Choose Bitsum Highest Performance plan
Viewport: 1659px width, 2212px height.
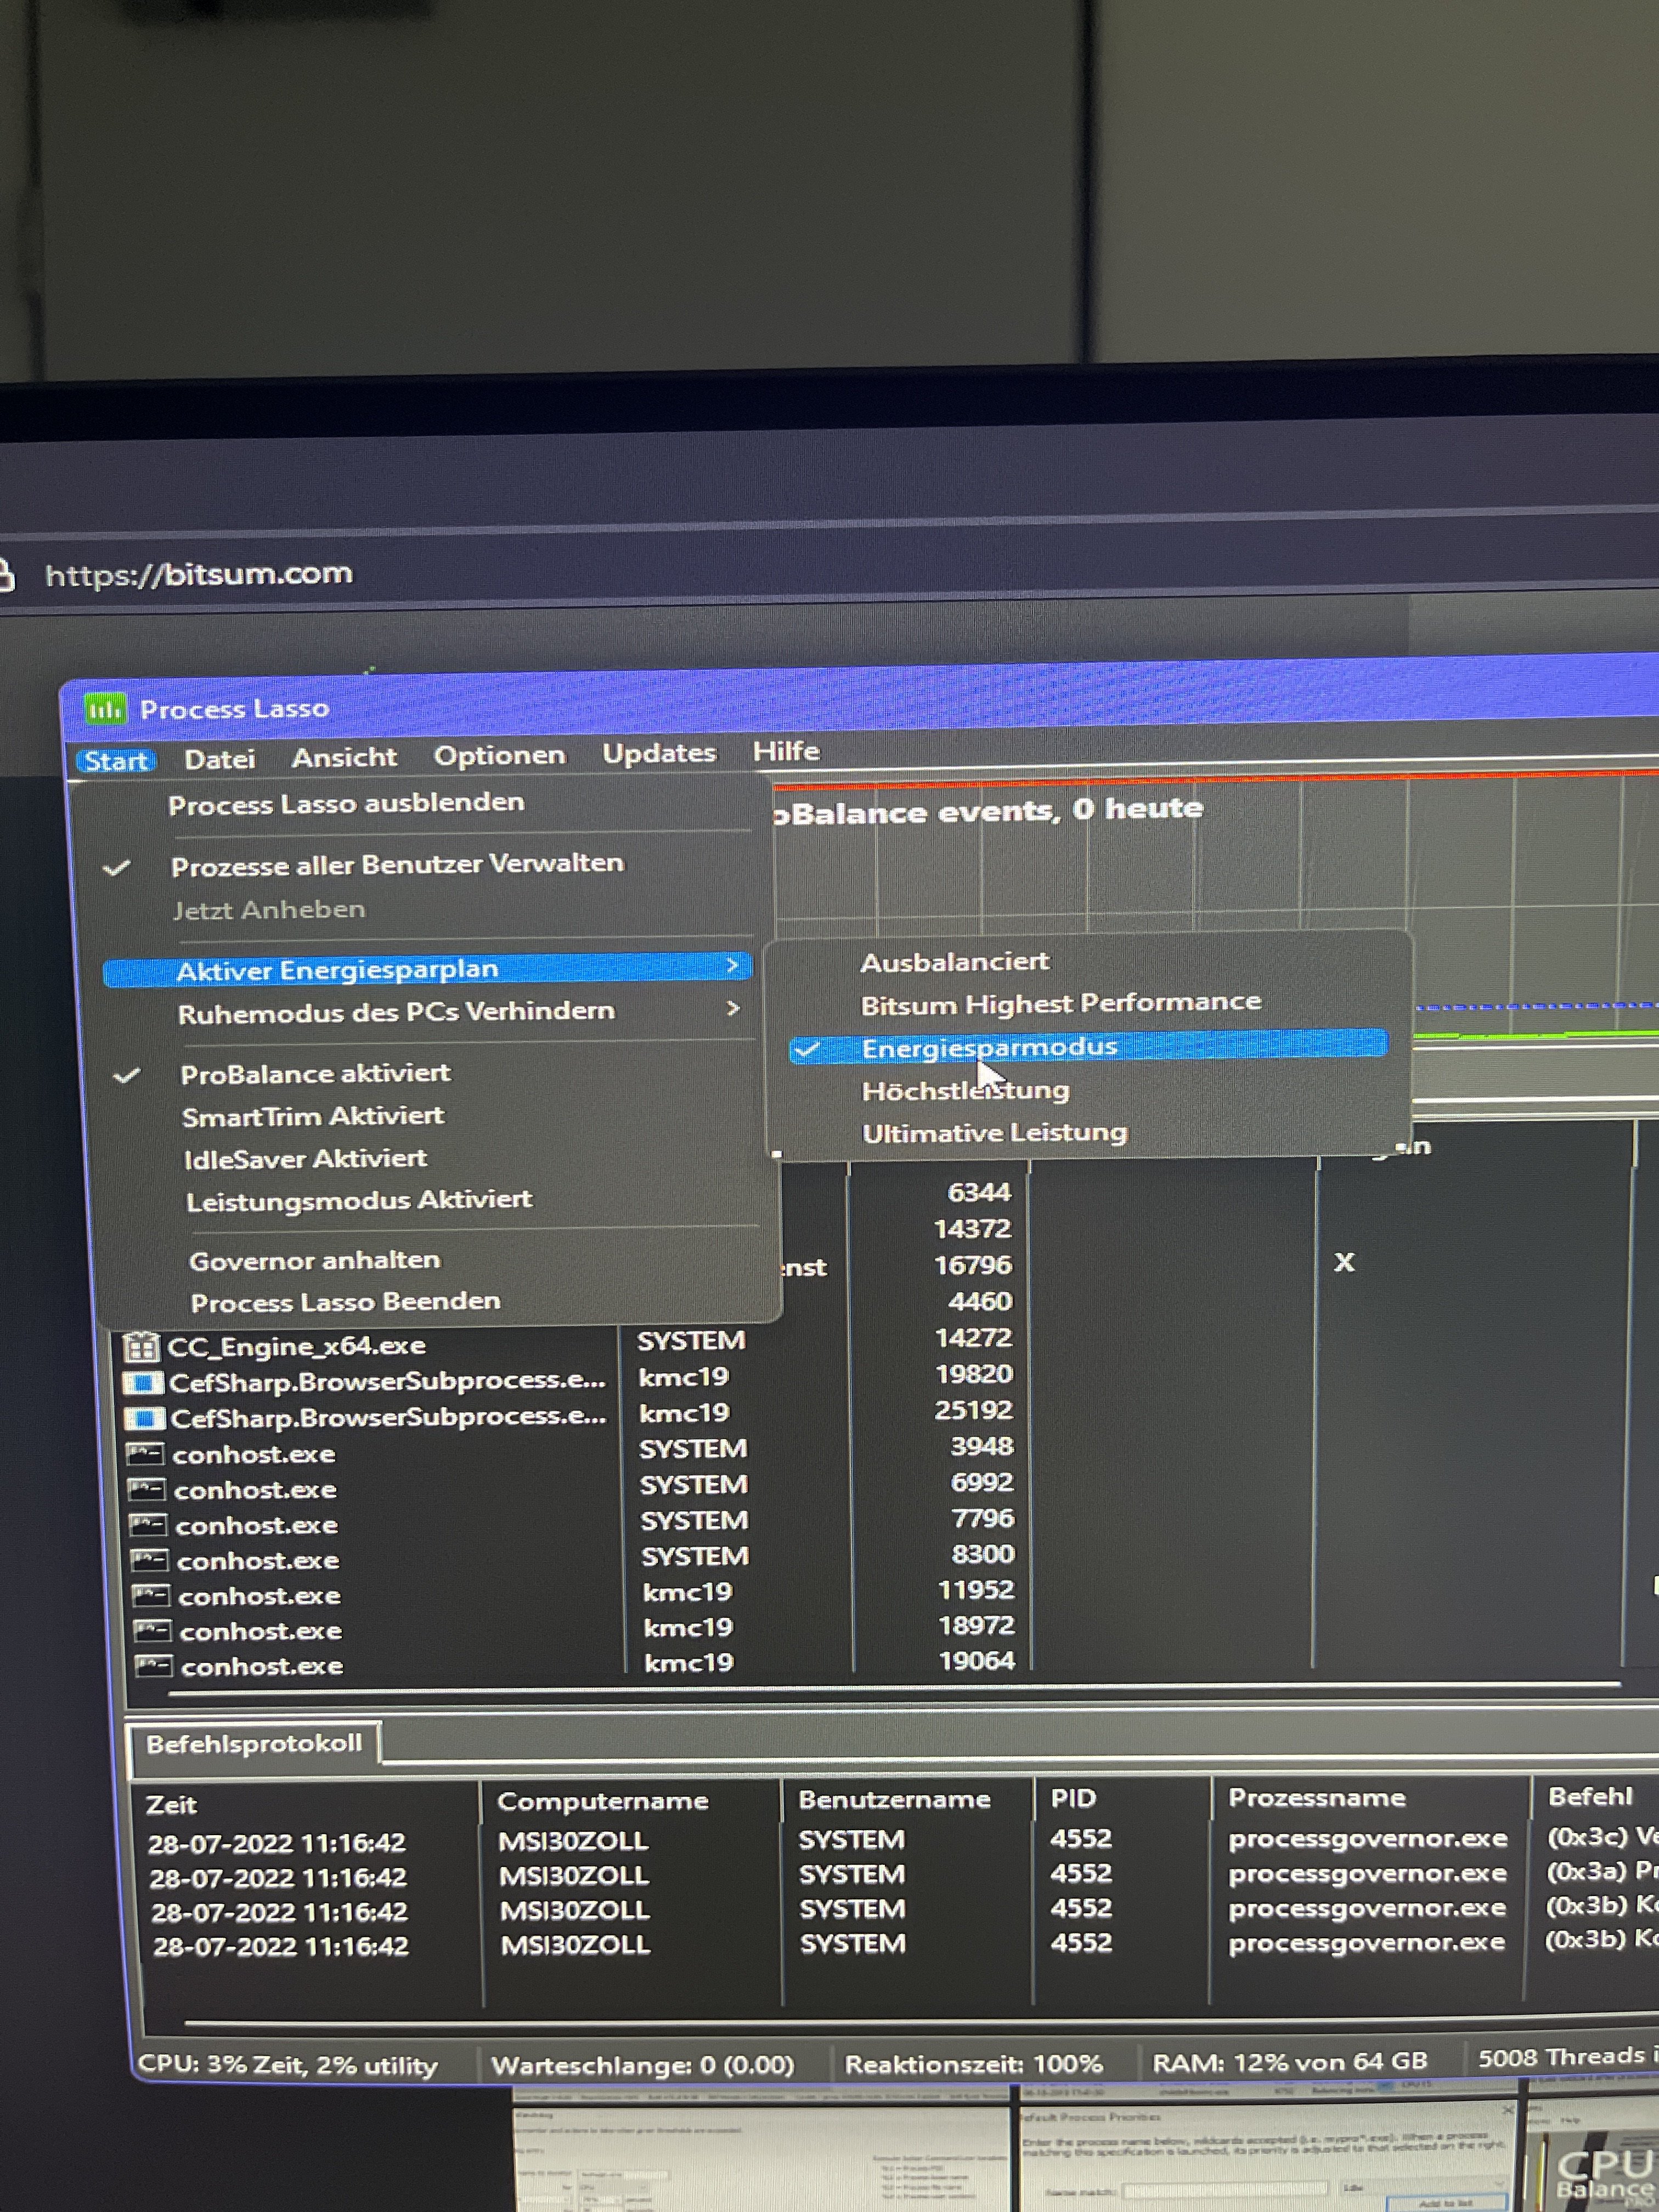(1060, 1003)
